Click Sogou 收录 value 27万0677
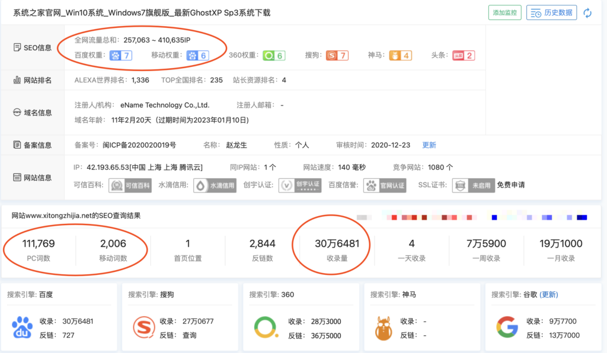The width and height of the screenshot is (607, 353). click(198, 321)
